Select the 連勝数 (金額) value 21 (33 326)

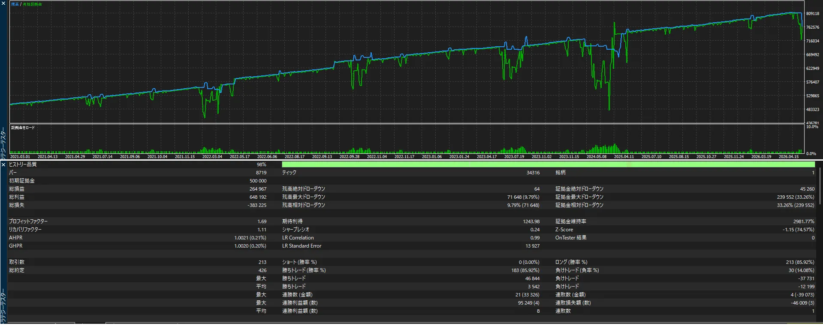point(528,295)
